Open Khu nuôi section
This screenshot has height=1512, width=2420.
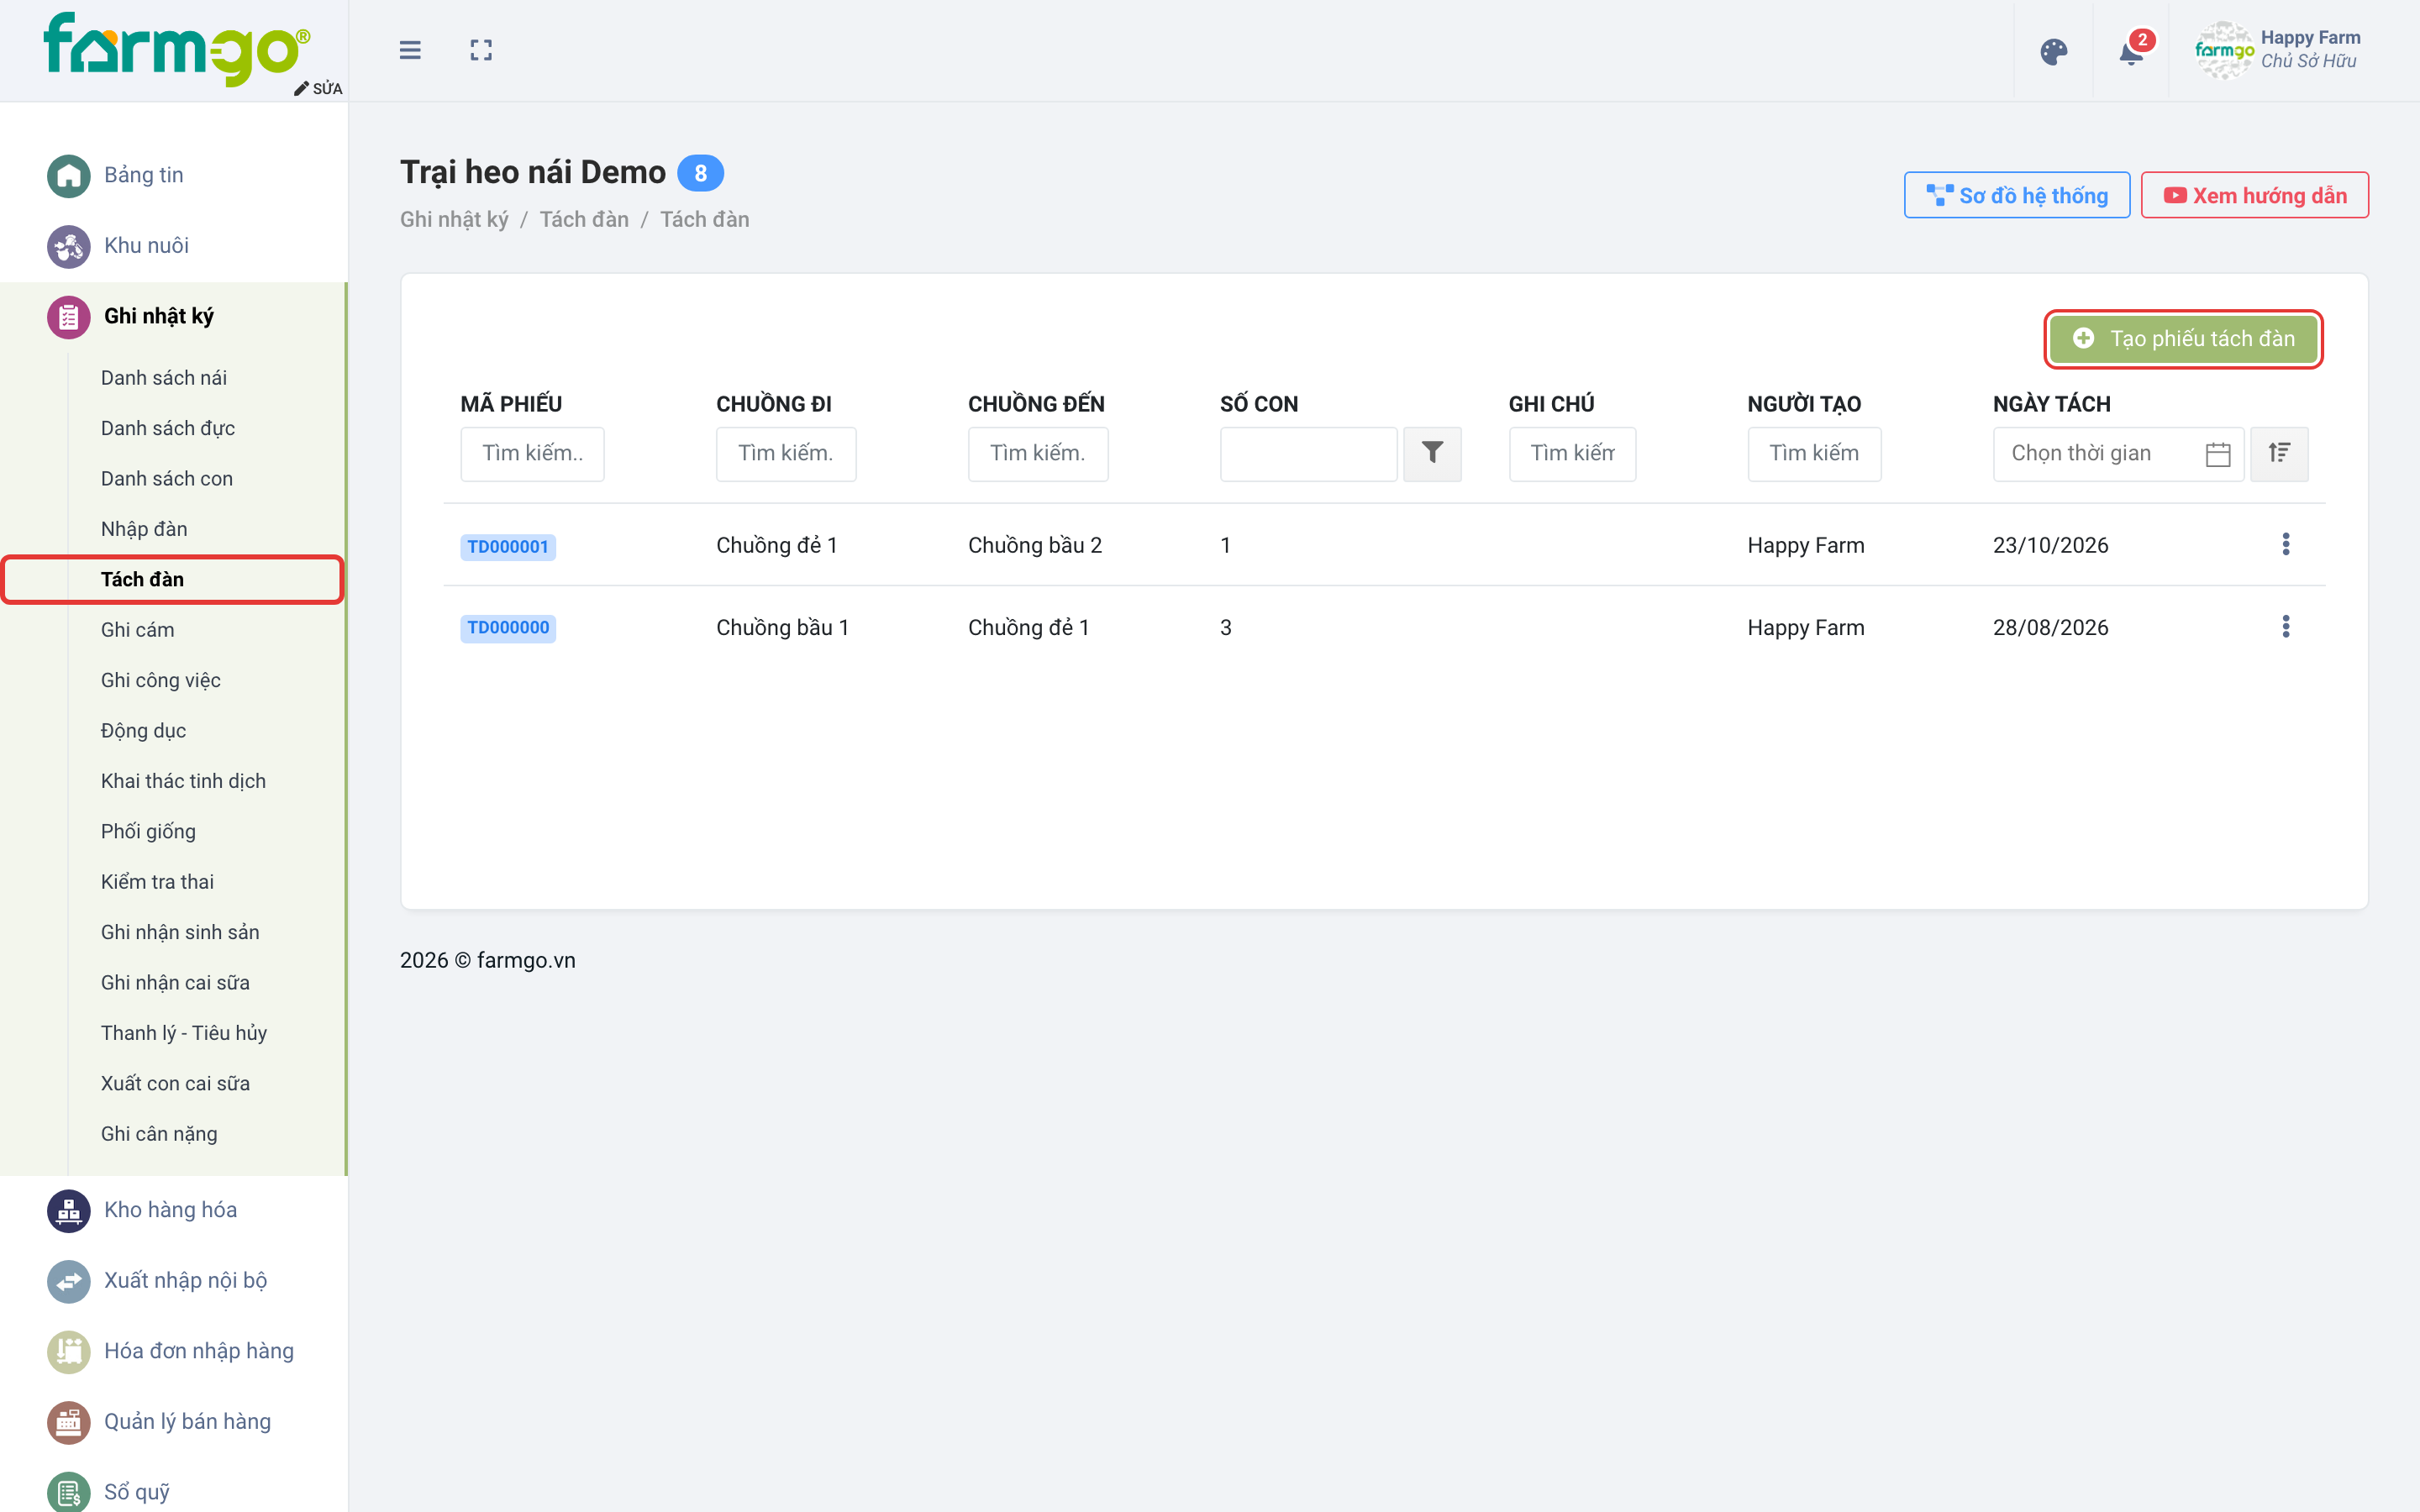(146, 245)
